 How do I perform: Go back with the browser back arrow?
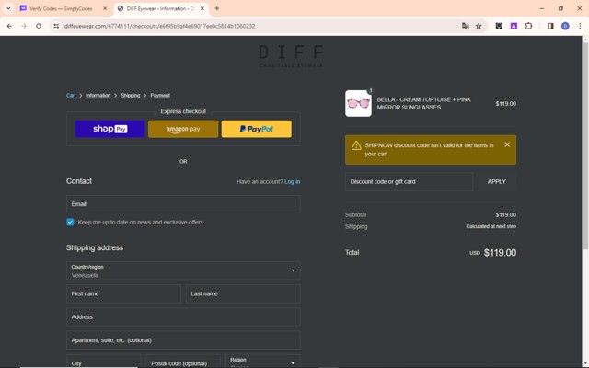point(9,26)
